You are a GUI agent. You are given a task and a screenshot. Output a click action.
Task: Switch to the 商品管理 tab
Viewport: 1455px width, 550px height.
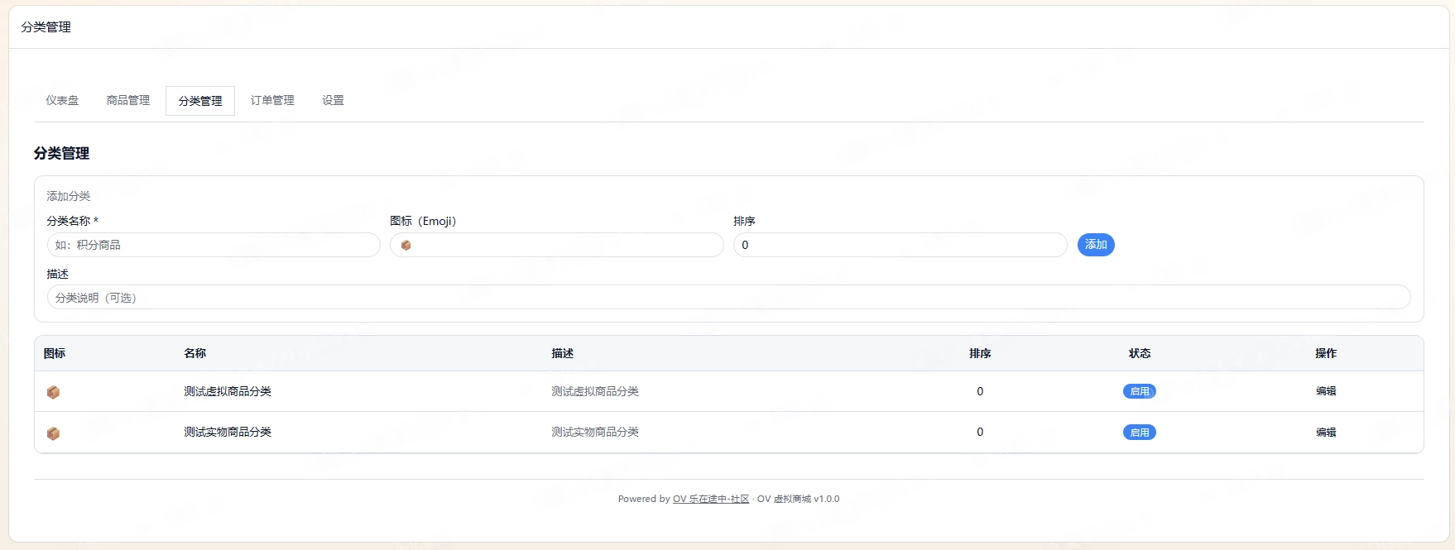[x=128, y=100]
